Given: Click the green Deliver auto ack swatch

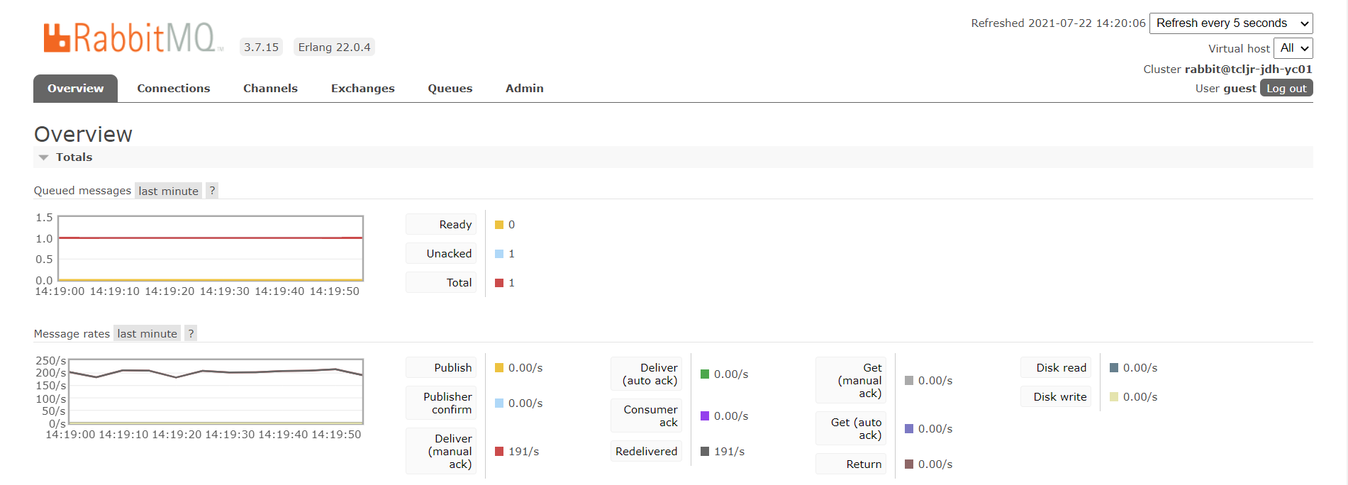Looking at the screenshot, I should pos(705,374).
